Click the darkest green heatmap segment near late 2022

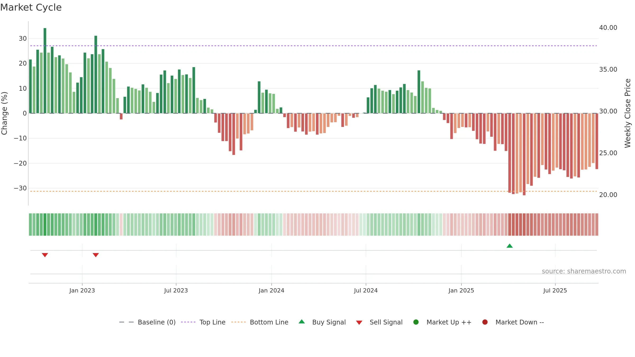(45, 225)
